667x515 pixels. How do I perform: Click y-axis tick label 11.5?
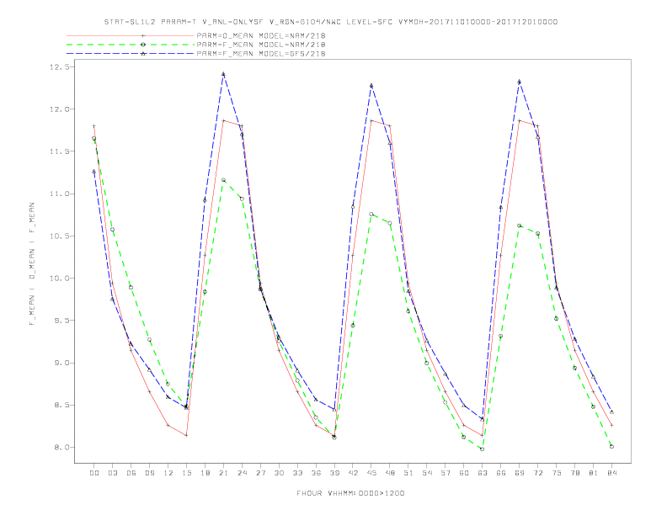coord(59,151)
